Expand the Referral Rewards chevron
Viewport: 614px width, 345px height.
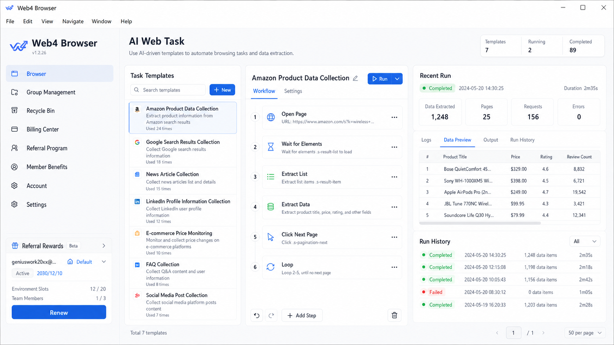point(104,246)
